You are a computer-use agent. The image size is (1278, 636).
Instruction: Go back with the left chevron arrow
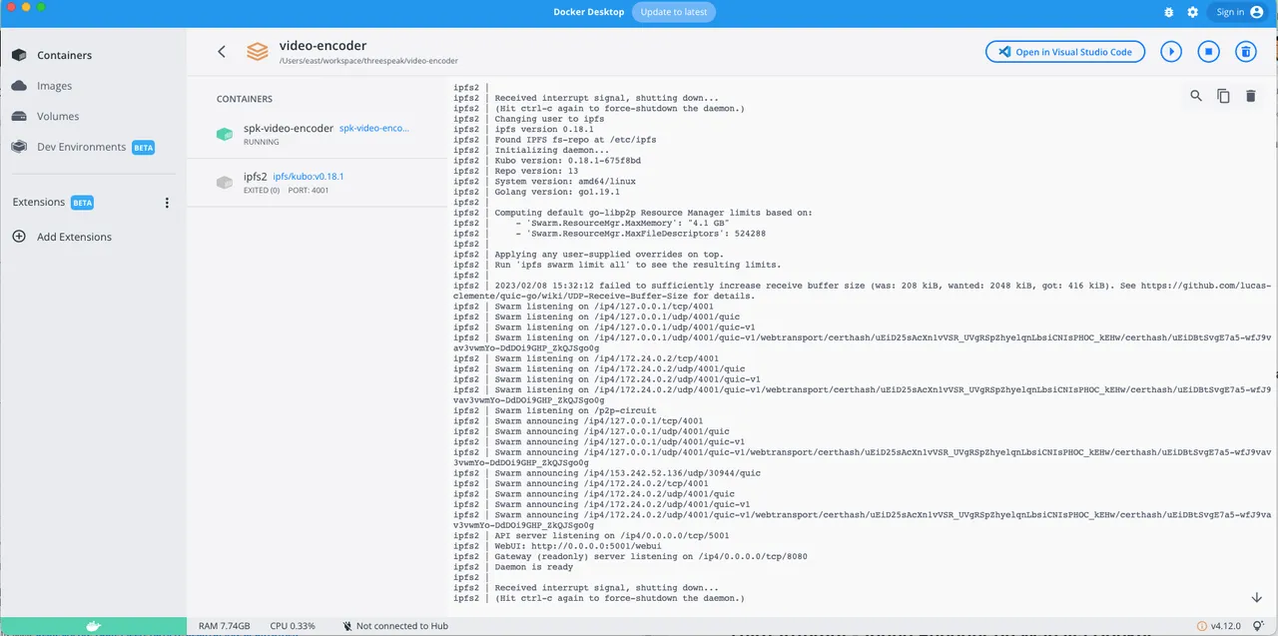coord(222,52)
